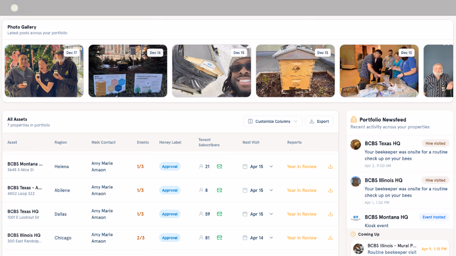The width and height of the screenshot is (456, 256).
Task: Download the BCBS Illinois HQ report
Action: click(x=331, y=238)
